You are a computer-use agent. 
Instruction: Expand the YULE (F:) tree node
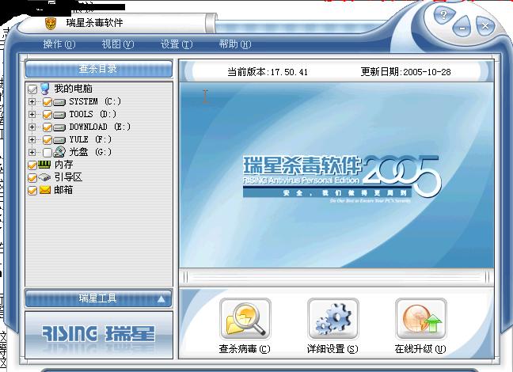[x=32, y=140]
